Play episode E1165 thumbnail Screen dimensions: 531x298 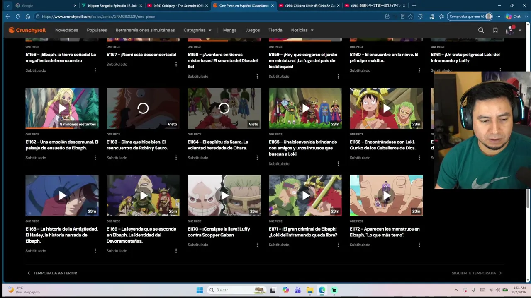(305, 108)
